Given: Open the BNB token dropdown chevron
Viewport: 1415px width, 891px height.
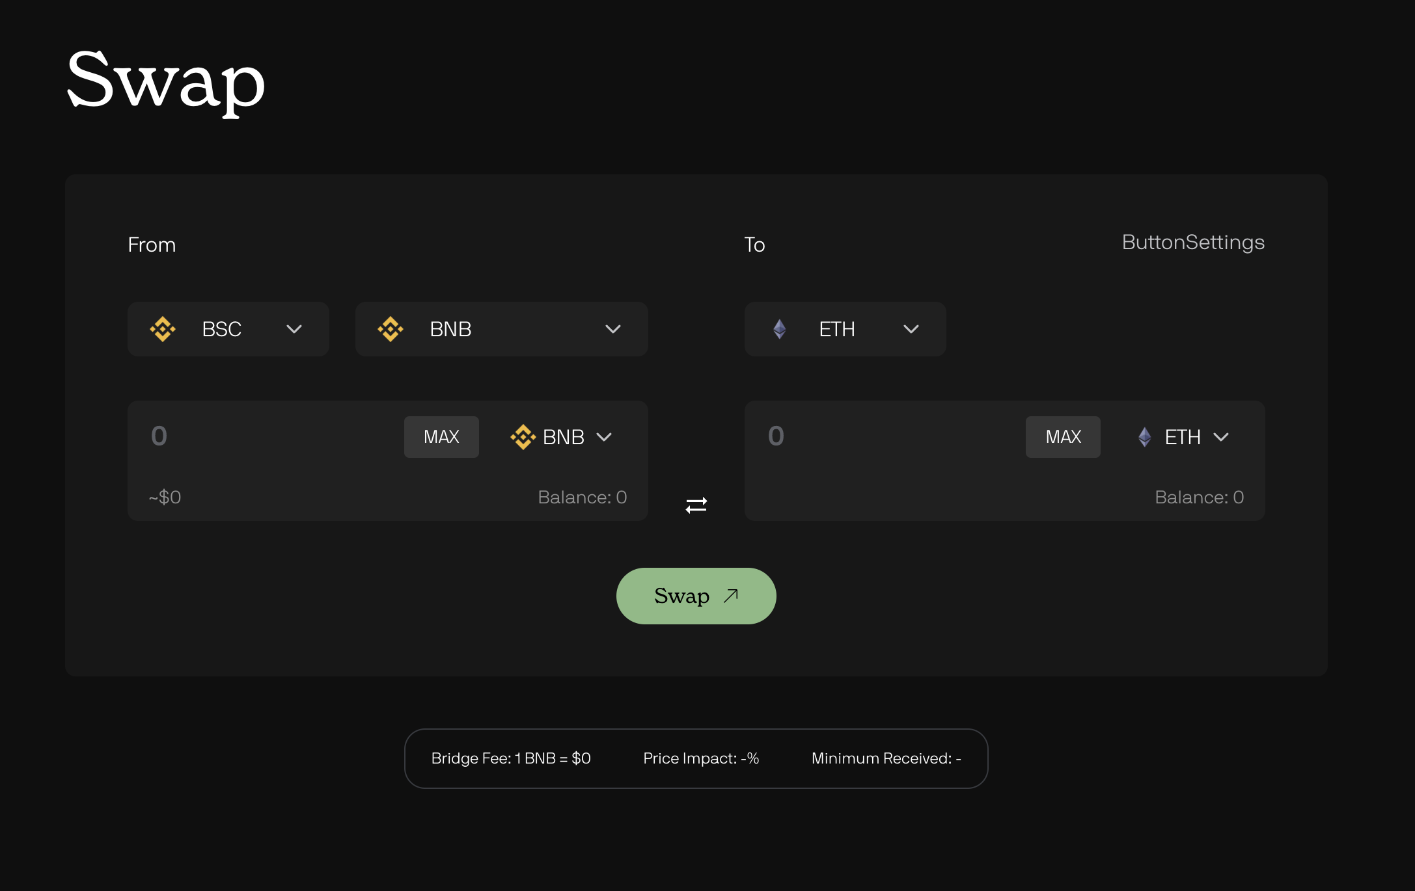Looking at the screenshot, I should point(612,329).
